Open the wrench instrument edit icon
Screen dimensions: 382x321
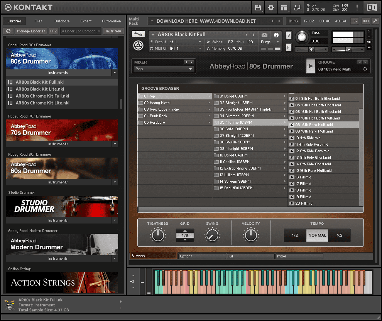tap(139, 34)
